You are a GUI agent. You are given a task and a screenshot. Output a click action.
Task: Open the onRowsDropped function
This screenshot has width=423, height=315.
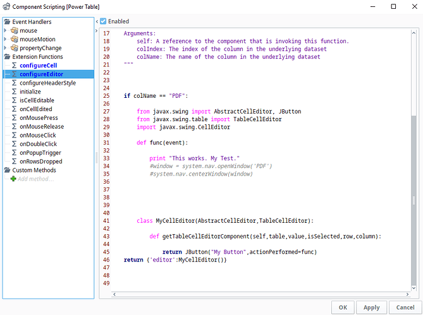point(41,161)
